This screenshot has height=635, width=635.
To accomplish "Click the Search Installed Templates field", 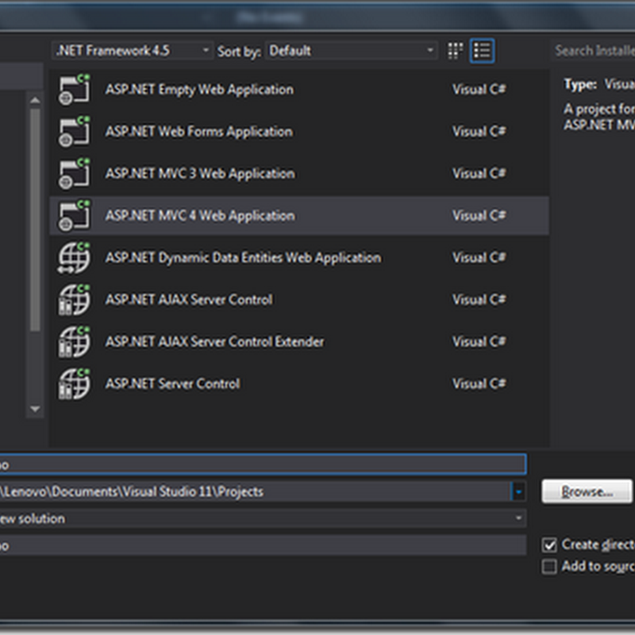I will [x=591, y=51].
